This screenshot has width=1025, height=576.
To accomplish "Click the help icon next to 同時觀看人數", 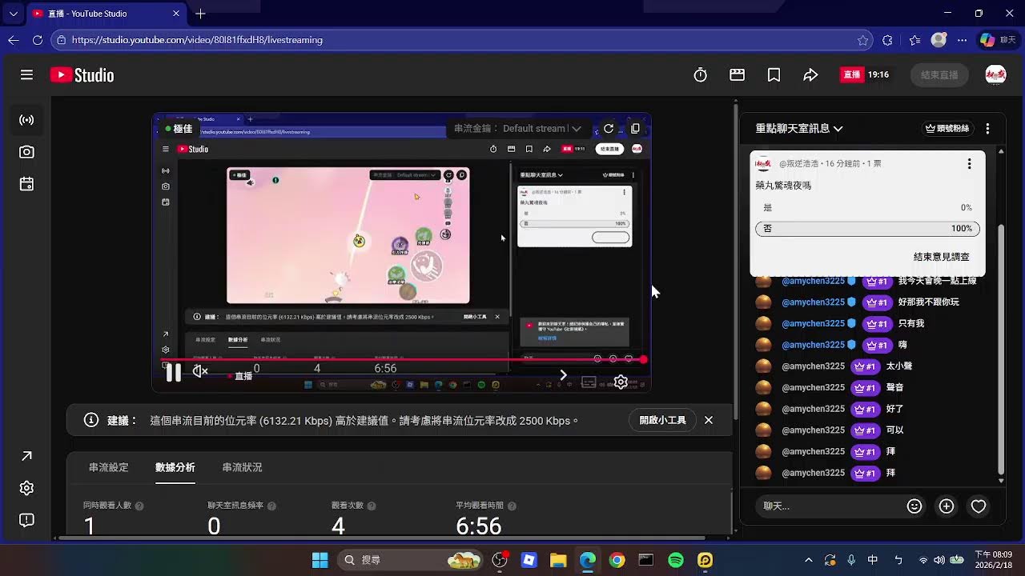I will pos(139,506).
